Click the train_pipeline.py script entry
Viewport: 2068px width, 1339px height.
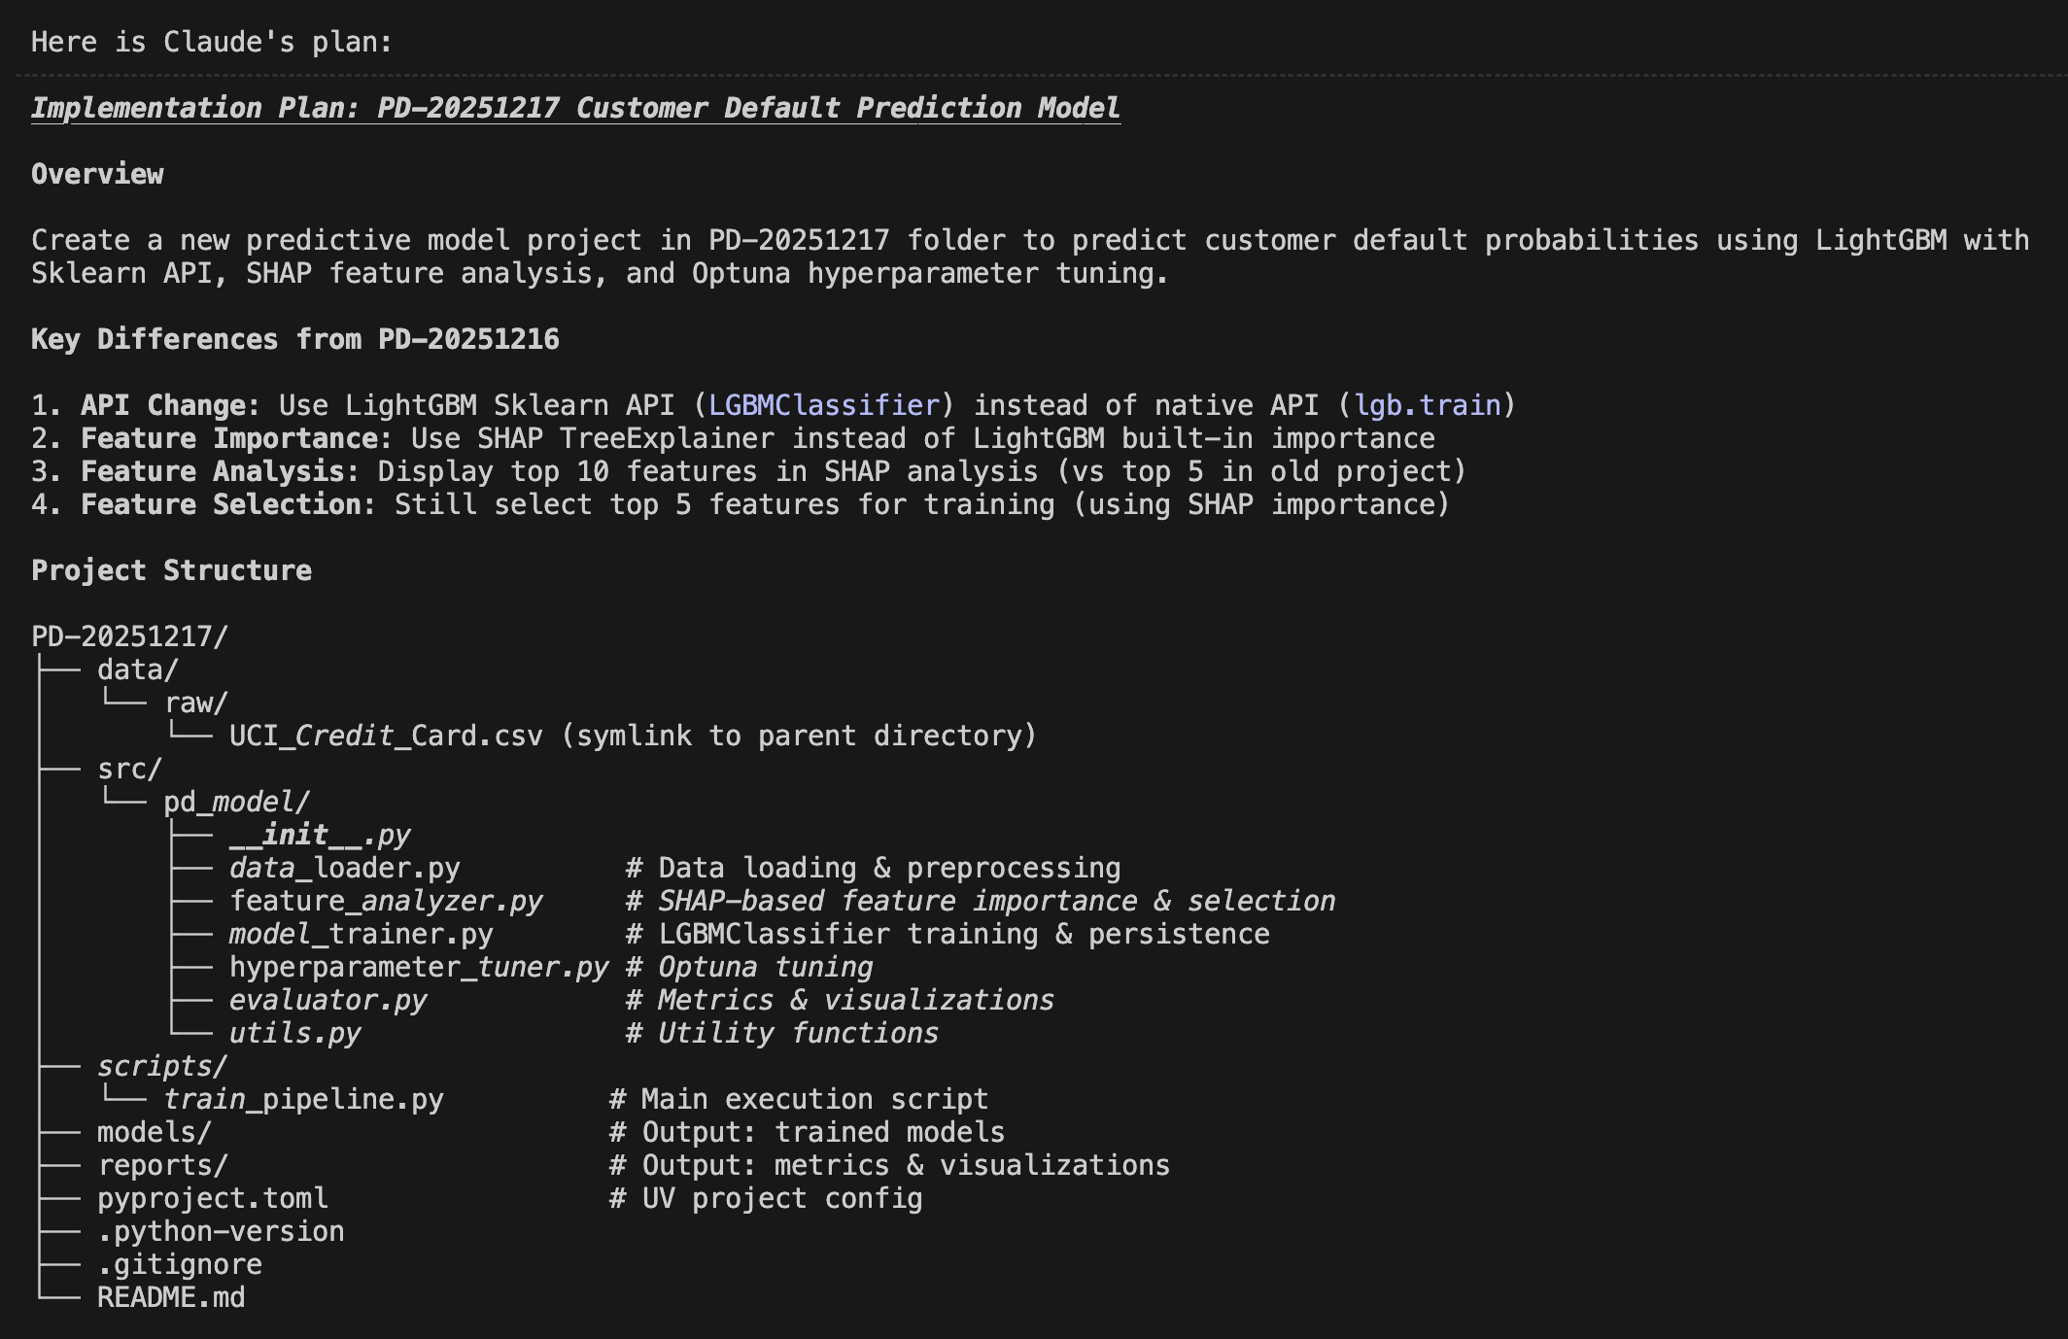pos(303,1099)
